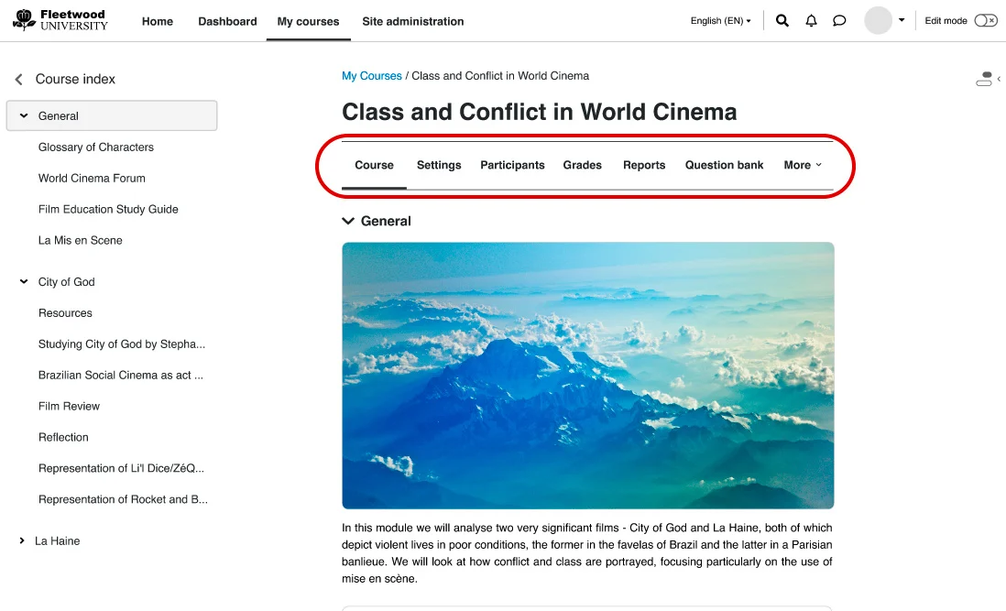
Task: Expand La Haine section chevron
Action: click(x=22, y=540)
